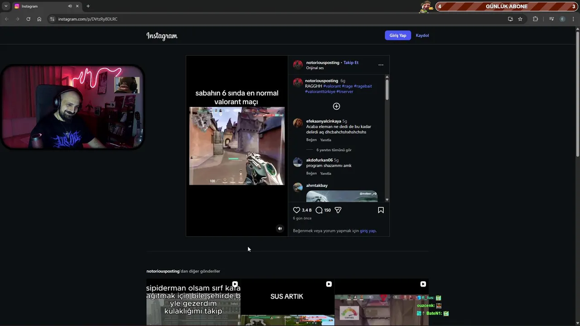Open sipiderman olsam reel thumbnail
Screen dimensions: 580x326
tap(193, 302)
